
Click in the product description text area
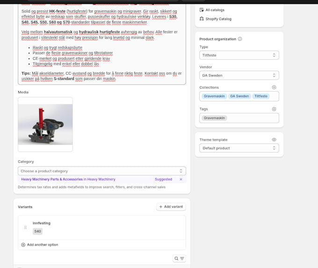(x=102, y=43)
